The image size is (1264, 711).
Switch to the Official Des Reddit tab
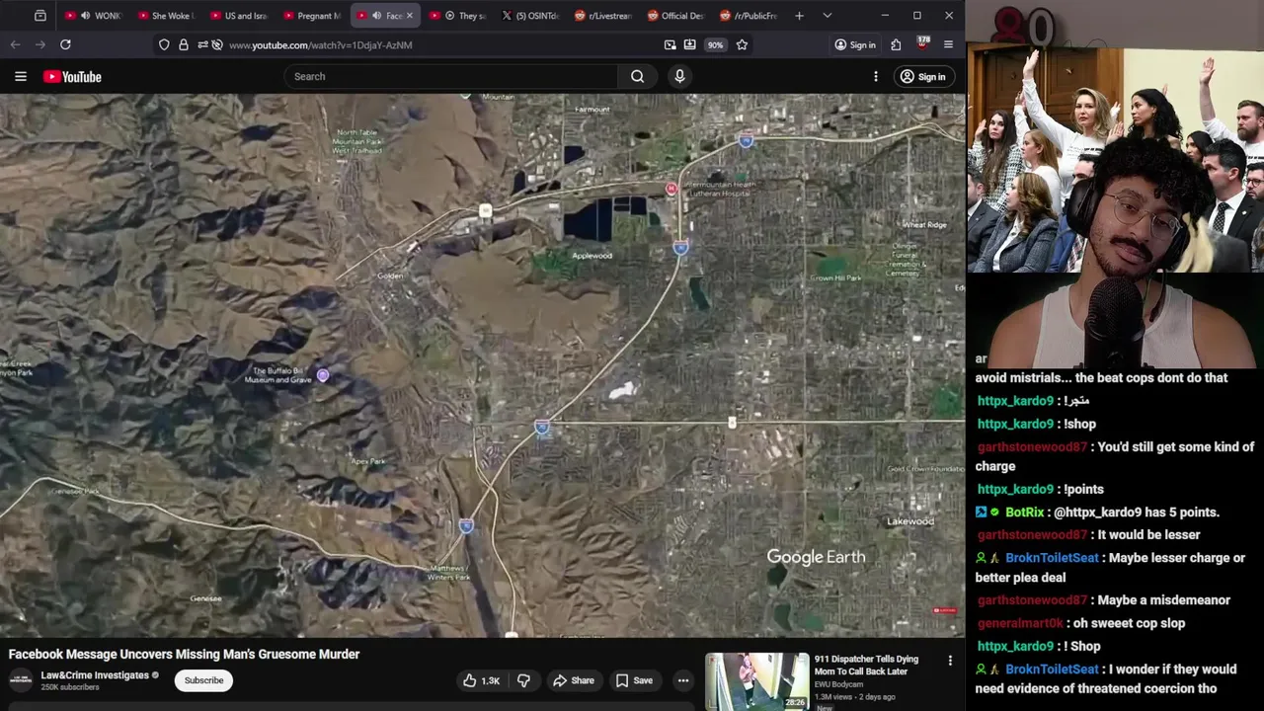tap(675, 16)
